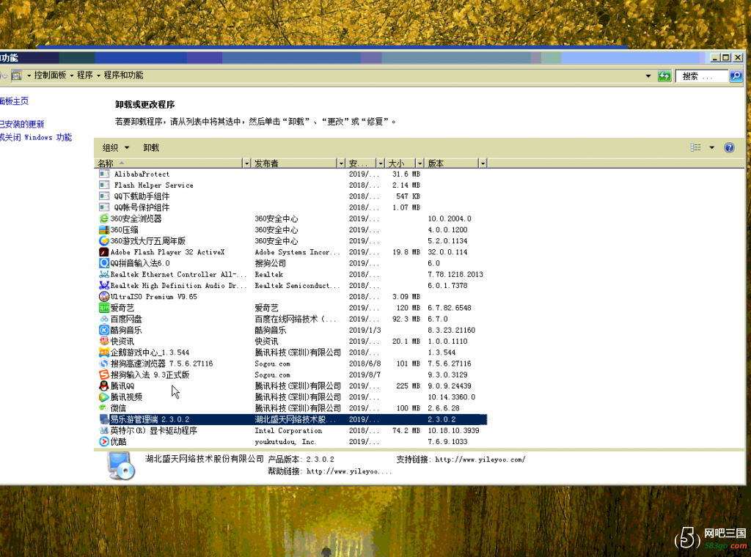Click the QQ帐号保护组件 icon
This screenshot has height=557, width=751.
[x=104, y=207]
